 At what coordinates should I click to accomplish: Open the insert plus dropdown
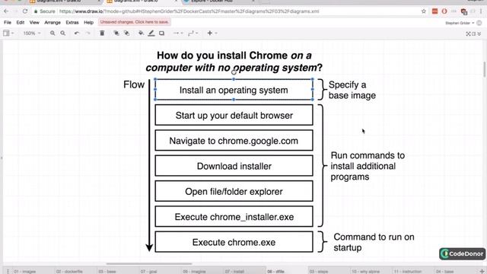tap(212, 33)
